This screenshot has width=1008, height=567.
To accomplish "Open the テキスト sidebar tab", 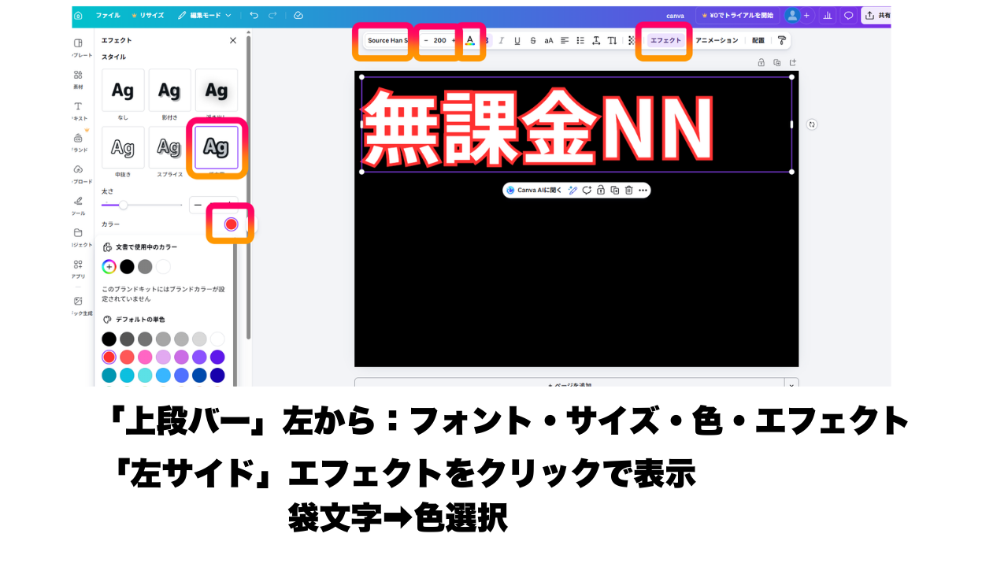I will tap(78, 111).
